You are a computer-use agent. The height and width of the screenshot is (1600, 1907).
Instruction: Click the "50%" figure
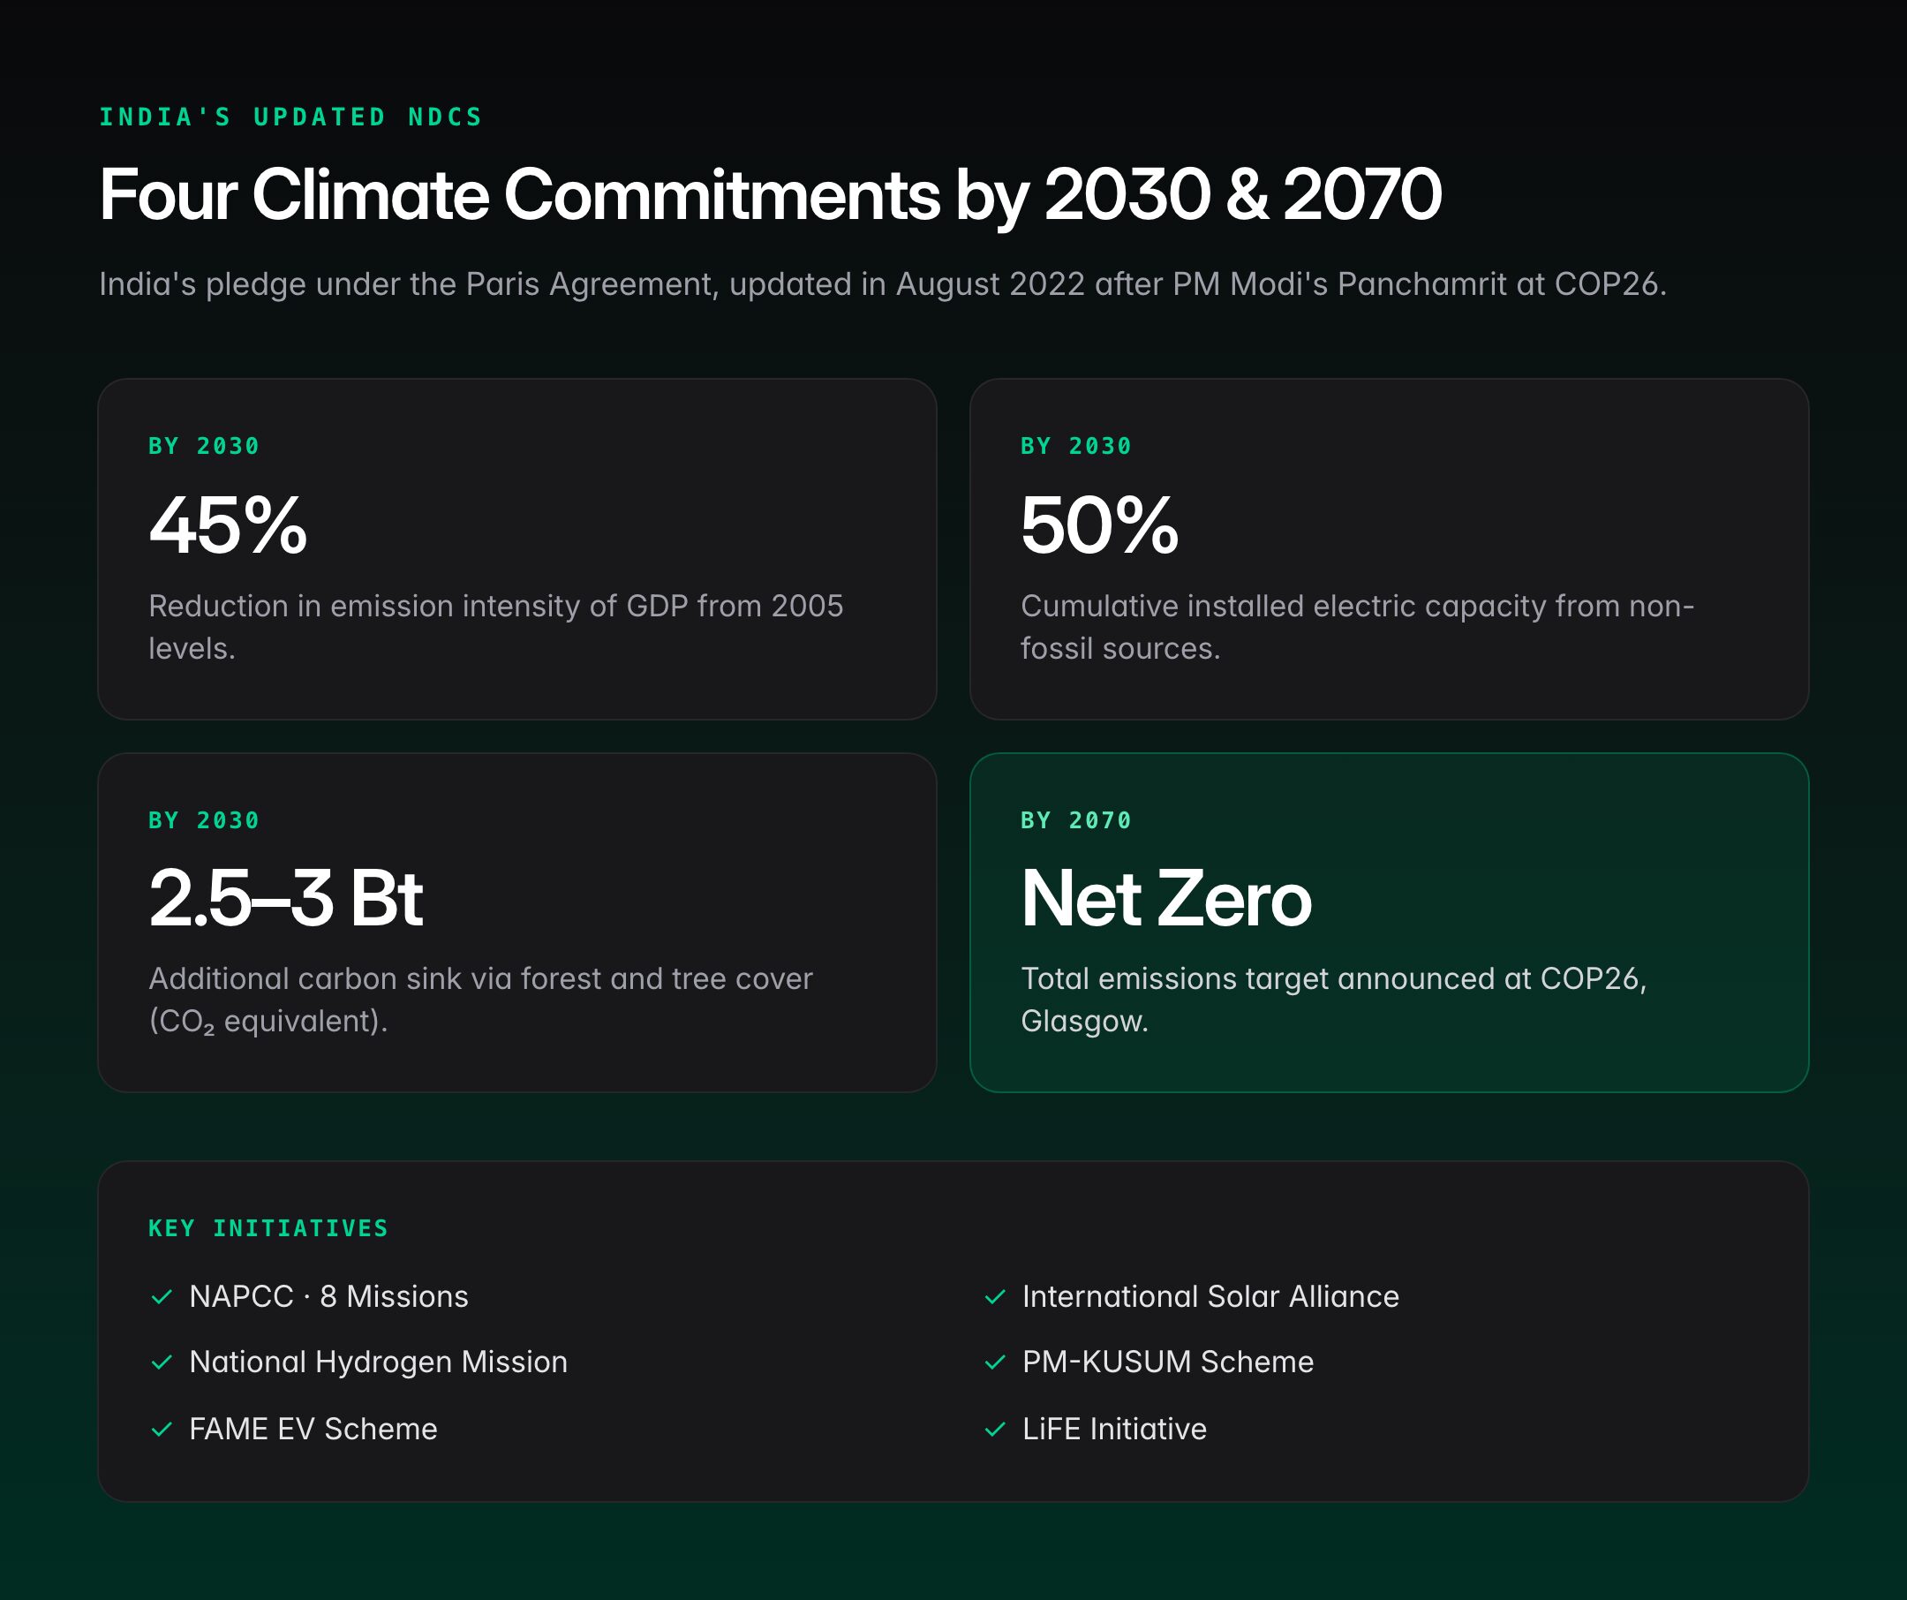1100,525
